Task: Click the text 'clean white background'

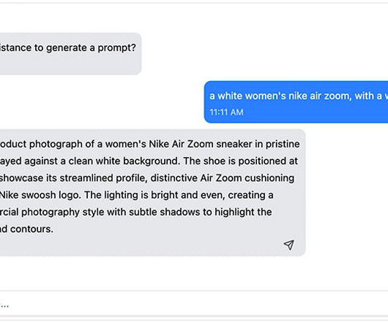Action: click(123, 161)
